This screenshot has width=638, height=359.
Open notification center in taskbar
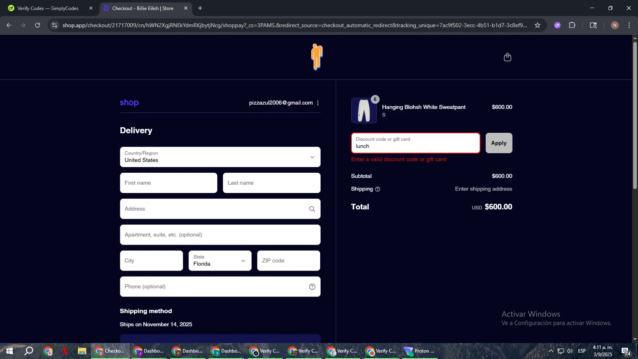click(626, 351)
